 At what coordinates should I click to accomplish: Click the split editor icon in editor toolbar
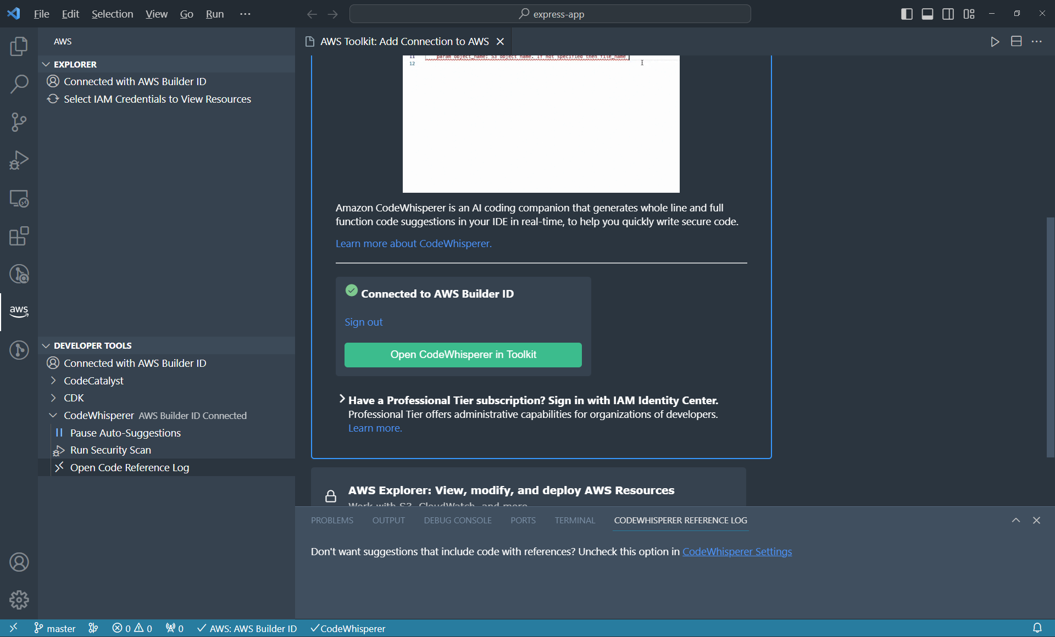click(1016, 42)
